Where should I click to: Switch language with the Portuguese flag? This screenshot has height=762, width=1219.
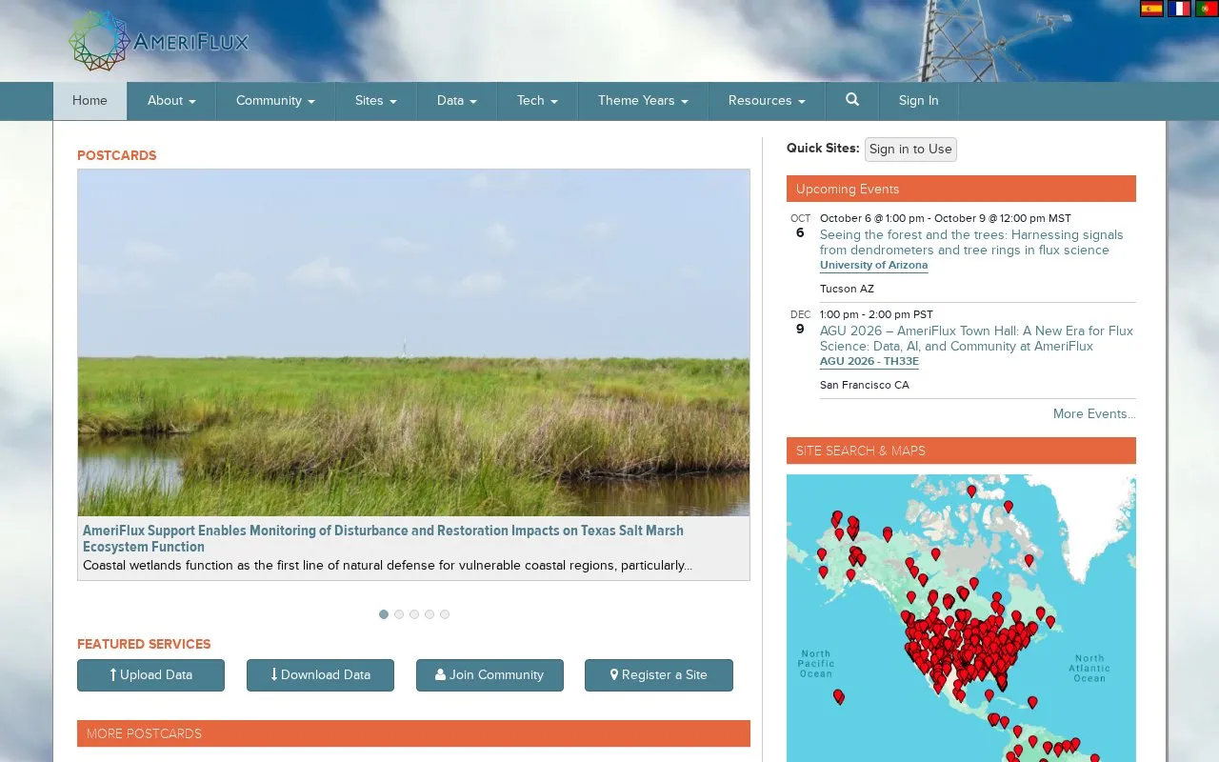point(1207,9)
